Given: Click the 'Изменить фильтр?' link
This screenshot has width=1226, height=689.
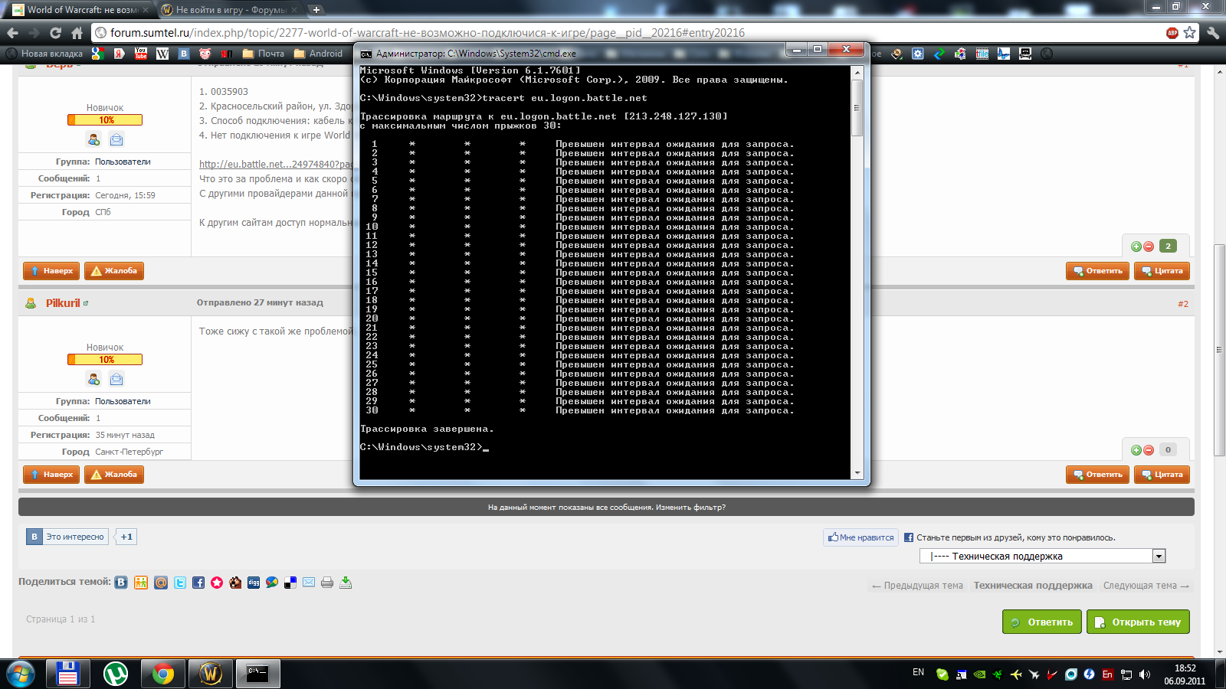Looking at the screenshot, I should coord(690,507).
